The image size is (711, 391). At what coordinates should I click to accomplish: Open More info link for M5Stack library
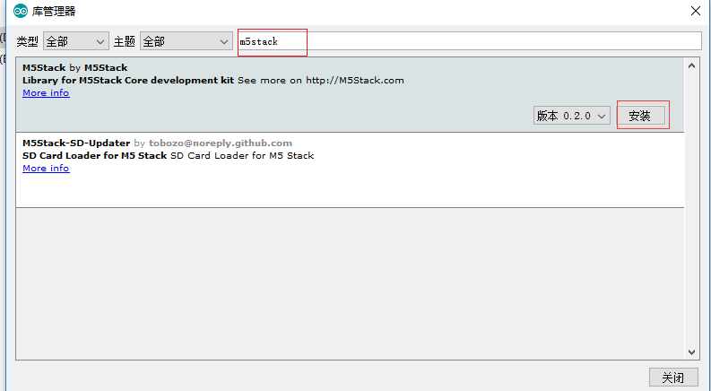(x=46, y=93)
